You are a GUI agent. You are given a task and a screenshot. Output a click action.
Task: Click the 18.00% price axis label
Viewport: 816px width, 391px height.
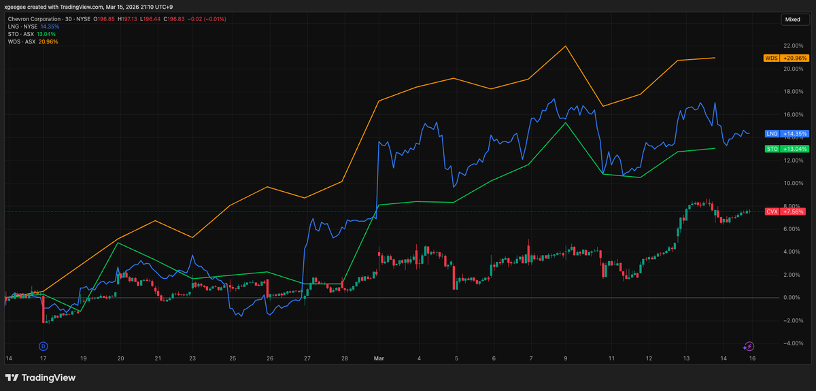click(794, 91)
